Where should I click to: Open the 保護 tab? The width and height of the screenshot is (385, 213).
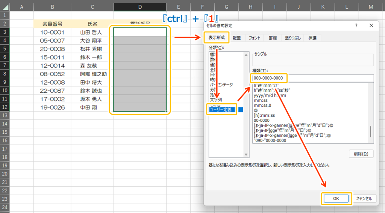pos(312,38)
